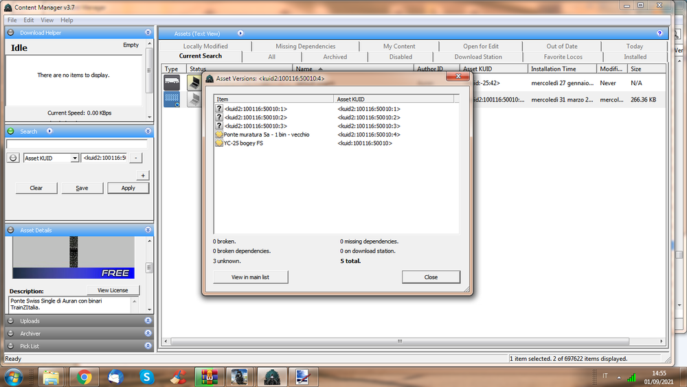
Task: Open the View menu
Action: [47, 20]
